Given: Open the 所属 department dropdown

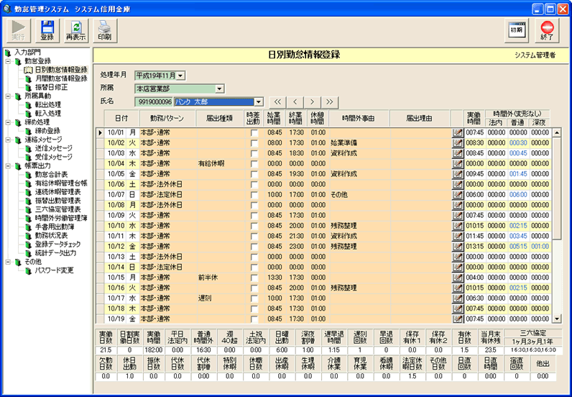Looking at the screenshot, I should click(219, 88).
